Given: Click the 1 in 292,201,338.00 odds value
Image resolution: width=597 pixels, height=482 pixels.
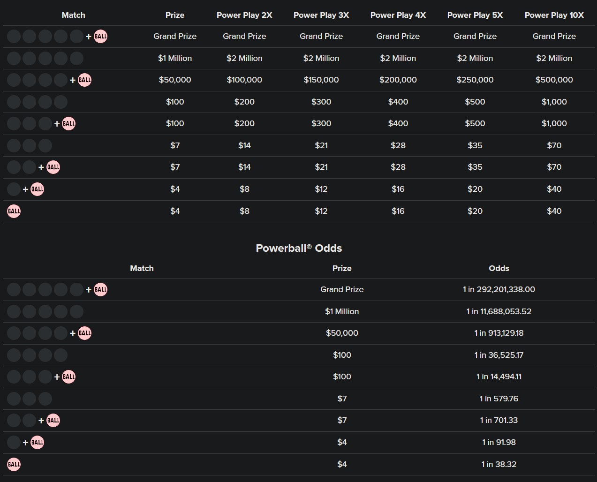Looking at the screenshot, I should tap(499, 289).
